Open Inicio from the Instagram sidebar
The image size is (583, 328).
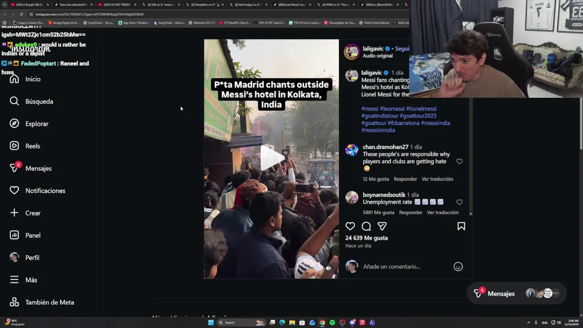click(x=25, y=79)
